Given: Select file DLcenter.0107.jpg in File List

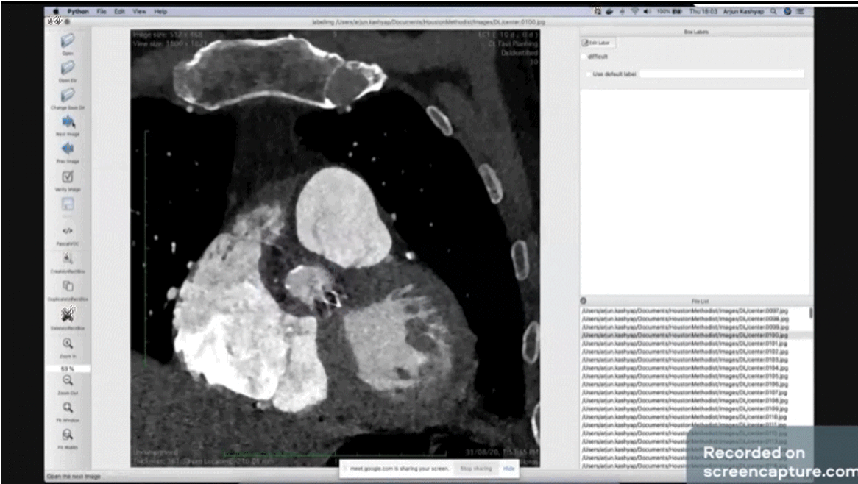Looking at the screenshot, I should (684, 393).
